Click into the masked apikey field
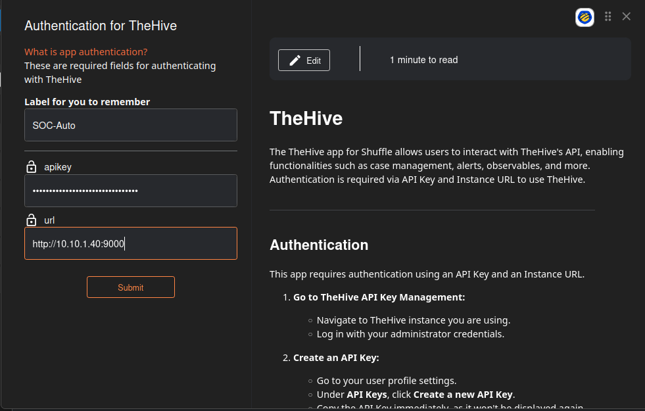 [130, 191]
